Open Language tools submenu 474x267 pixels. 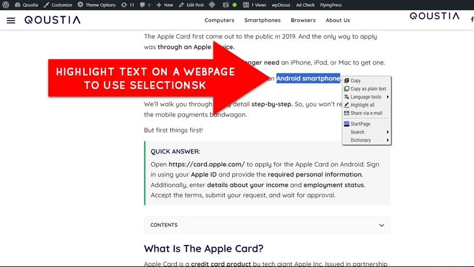[x=367, y=97]
